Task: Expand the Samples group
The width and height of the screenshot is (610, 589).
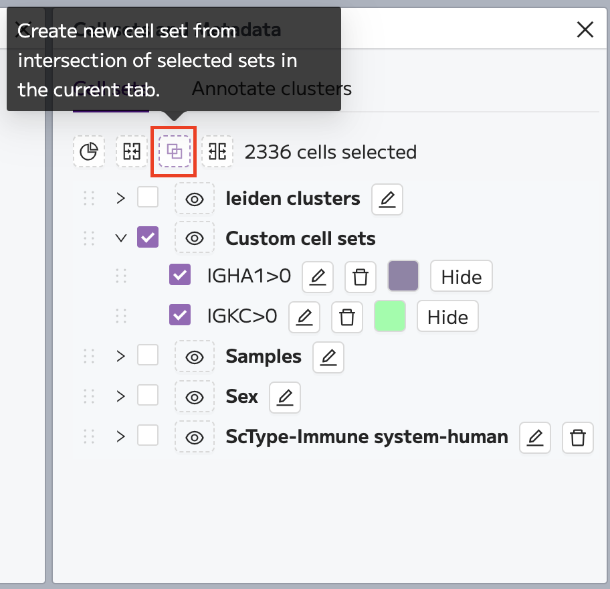Action: 121,356
